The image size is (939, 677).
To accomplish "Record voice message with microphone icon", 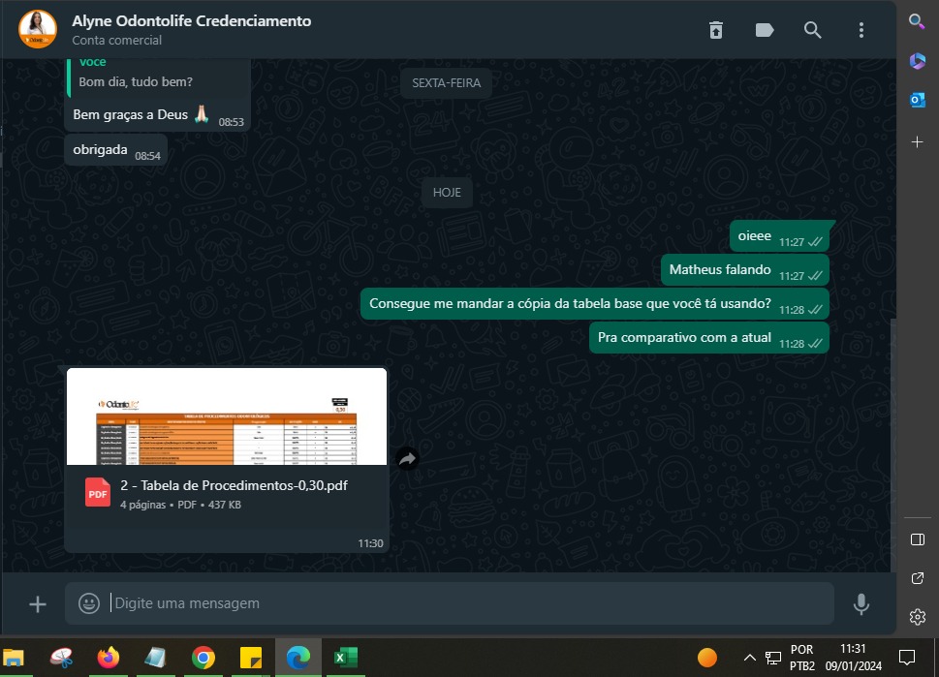I will click(861, 604).
